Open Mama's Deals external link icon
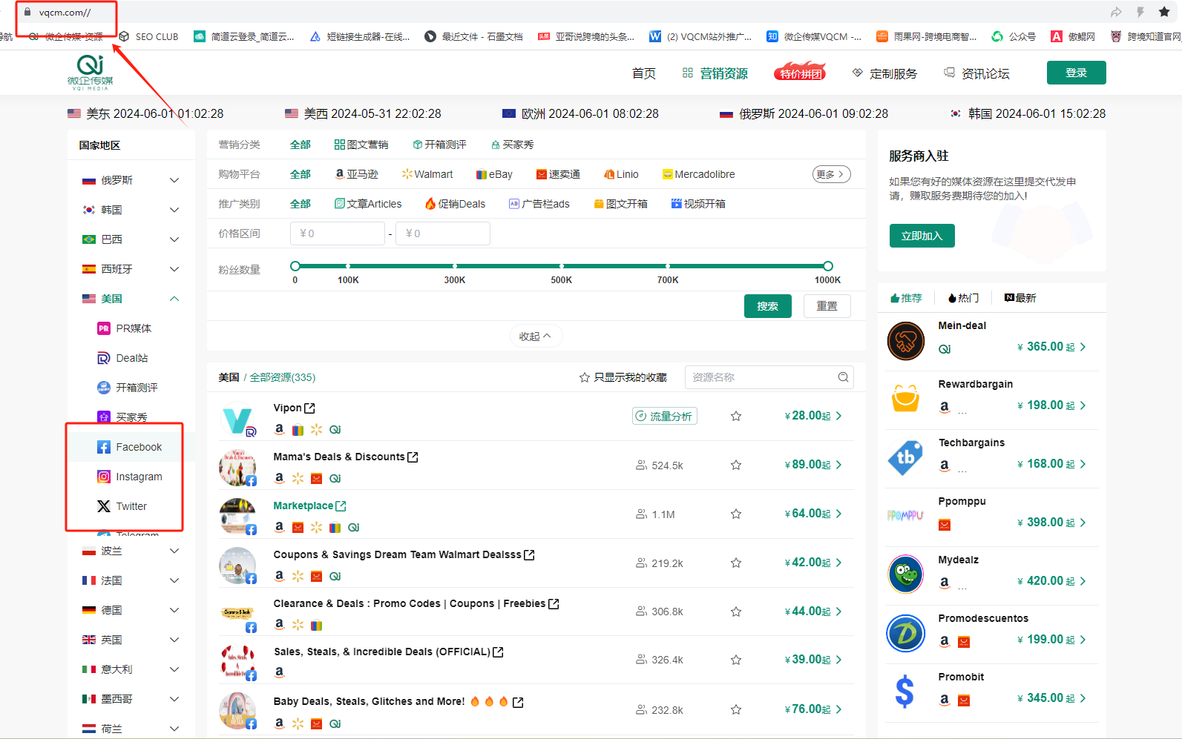 point(413,457)
